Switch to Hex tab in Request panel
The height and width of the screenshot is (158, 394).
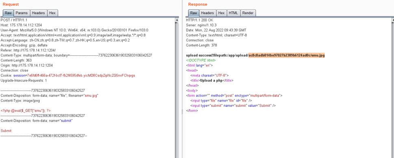point(52,13)
